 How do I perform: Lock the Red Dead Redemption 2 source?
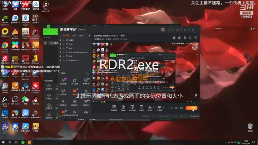(x=64, y=52)
